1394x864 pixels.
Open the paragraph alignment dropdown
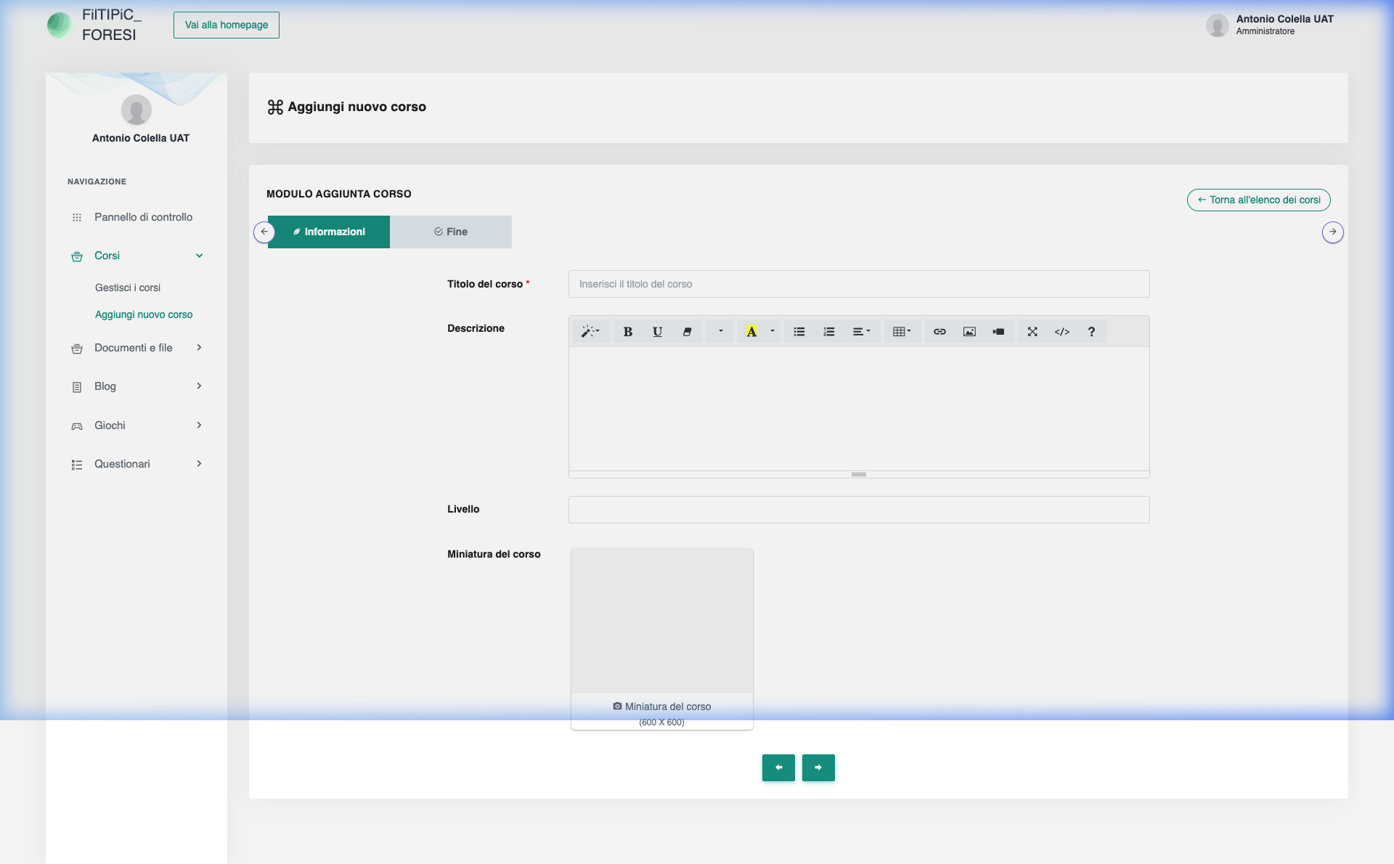(x=861, y=332)
